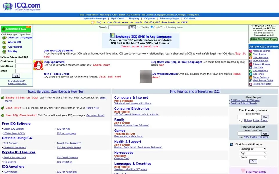Click the Last Name input field

[x=24, y=66]
